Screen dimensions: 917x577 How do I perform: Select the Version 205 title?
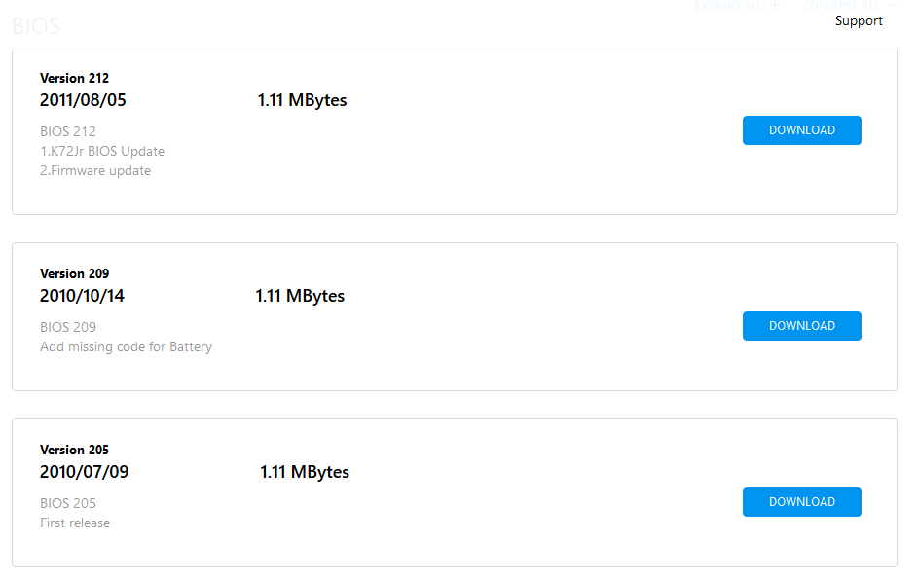pyautogui.click(x=74, y=450)
